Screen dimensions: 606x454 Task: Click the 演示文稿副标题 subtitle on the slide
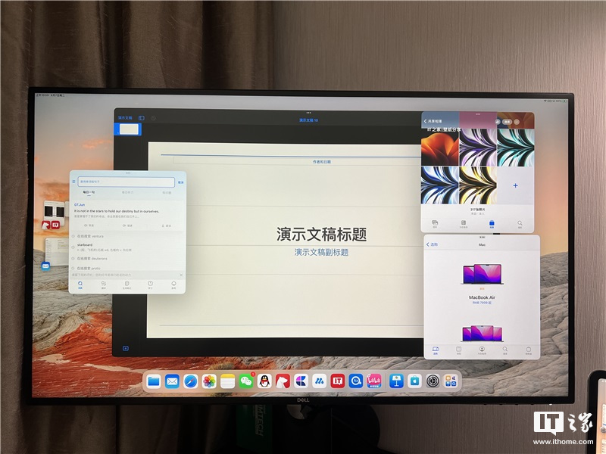pyautogui.click(x=321, y=252)
